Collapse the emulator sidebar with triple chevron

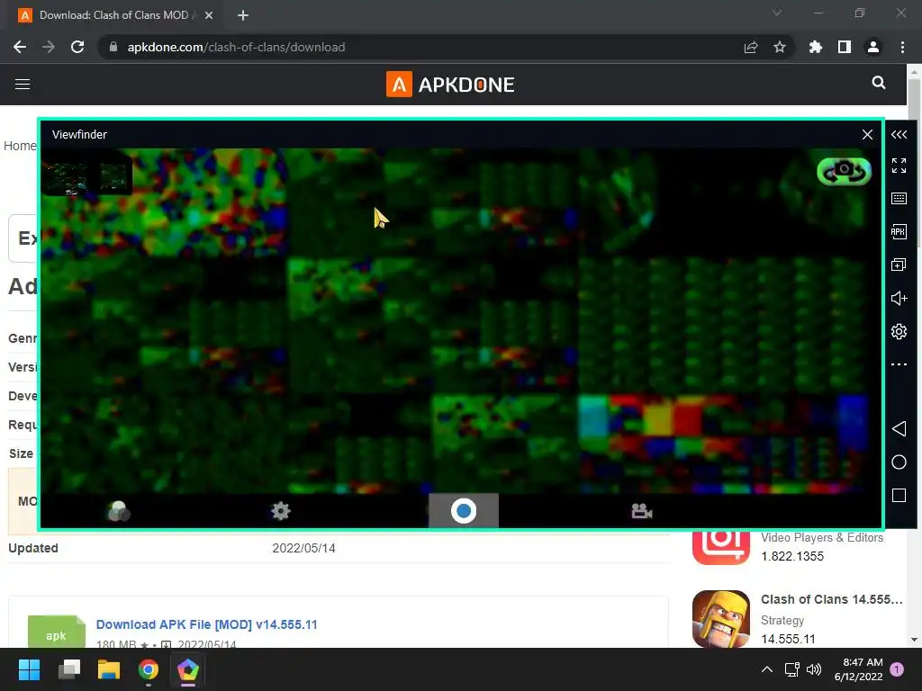899,135
